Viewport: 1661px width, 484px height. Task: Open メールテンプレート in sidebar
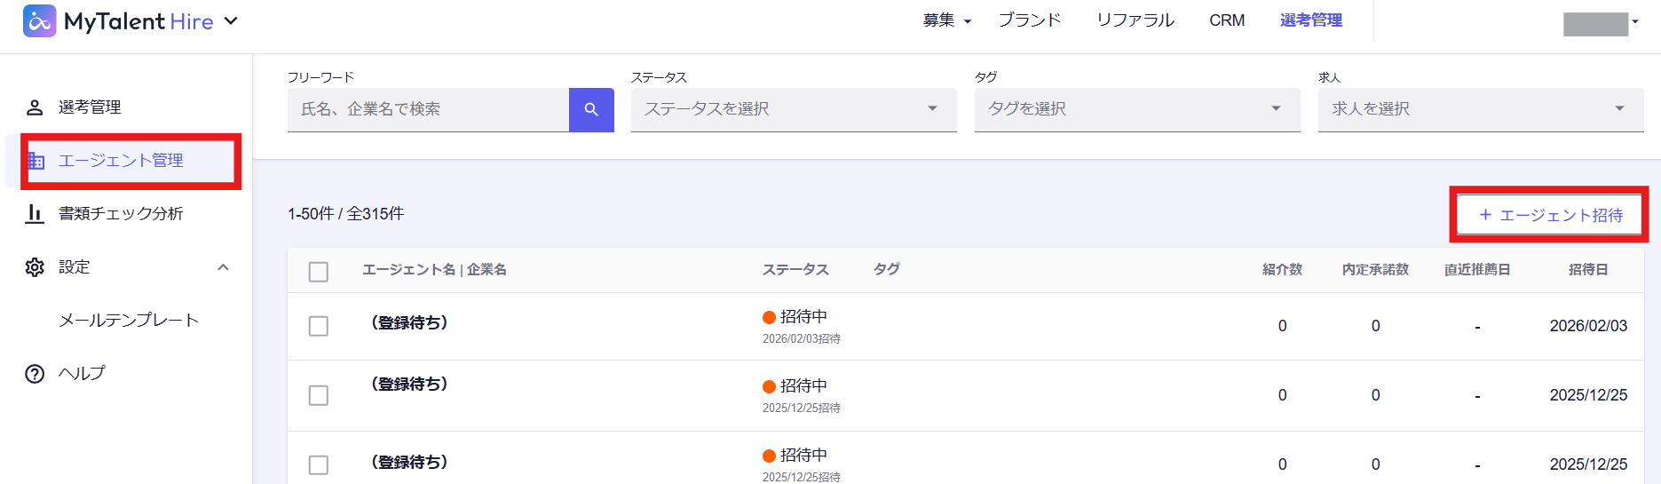(x=129, y=321)
